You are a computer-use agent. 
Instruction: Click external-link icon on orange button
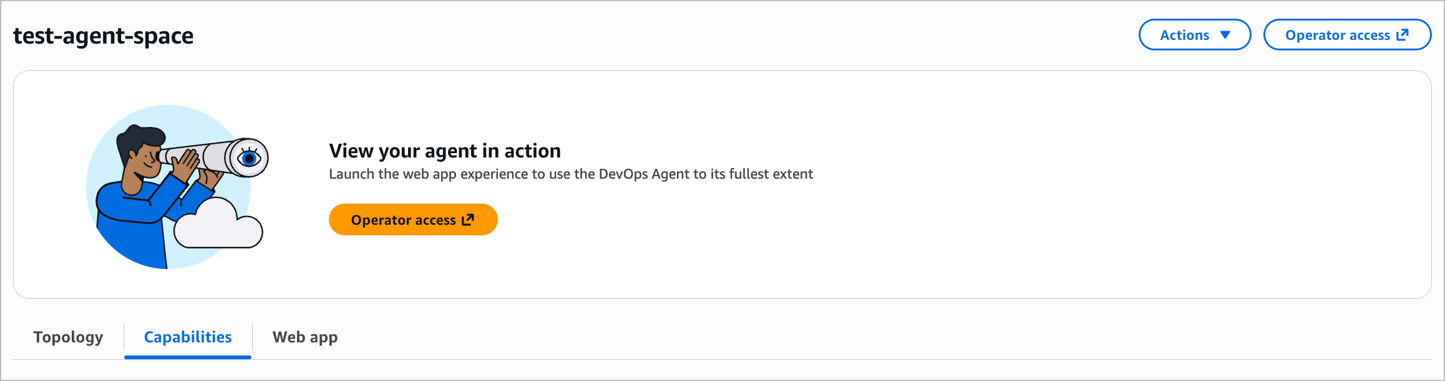point(468,220)
